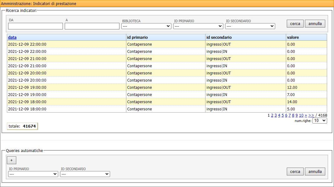Open the ID SECONDARIO dropdown in Queries automatiche
The image size is (334, 187).
pyautogui.click(x=85, y=174)
